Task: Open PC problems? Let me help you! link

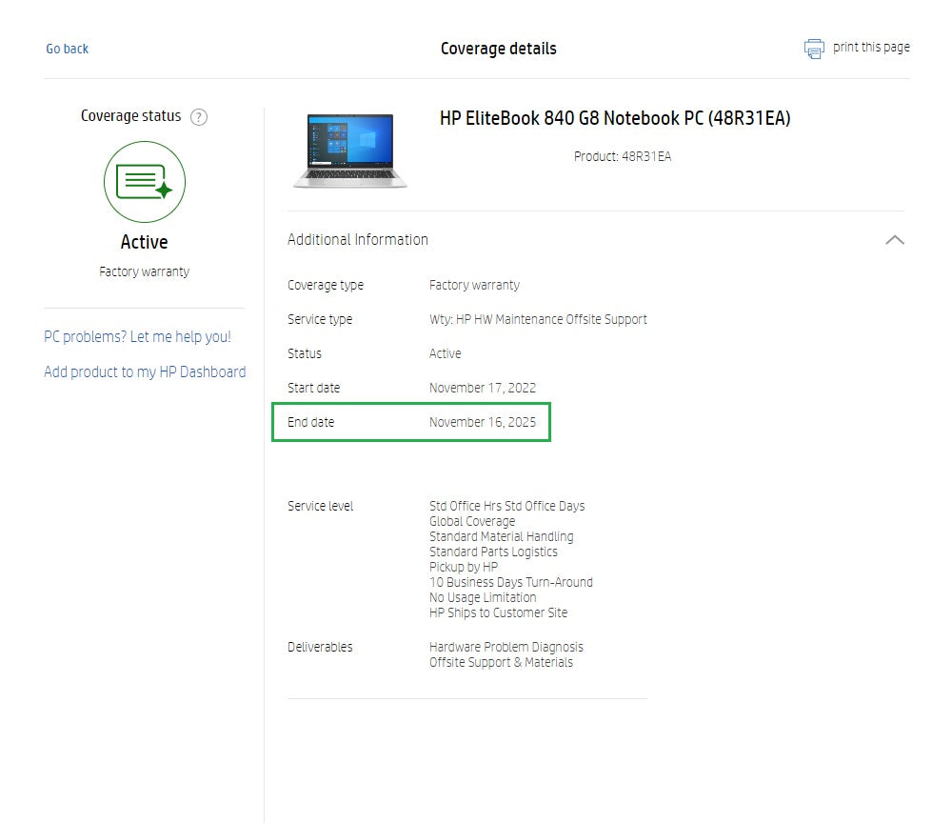Action: [x=137, y=336]
